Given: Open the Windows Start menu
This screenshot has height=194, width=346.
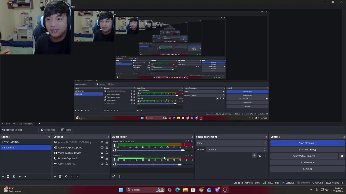Looking at the screenshot, I should coord(121,190).
